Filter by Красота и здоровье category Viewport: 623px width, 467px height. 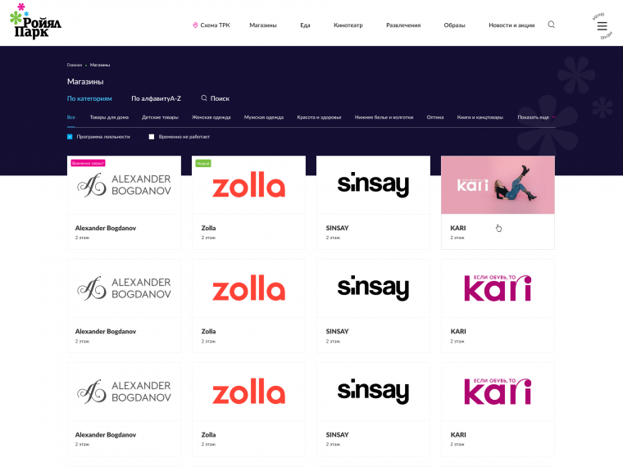pos(319,117)
